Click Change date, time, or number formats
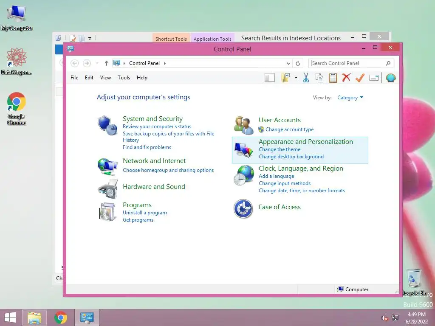Screen dimensions: 435x326 click(x=302, y=191)
